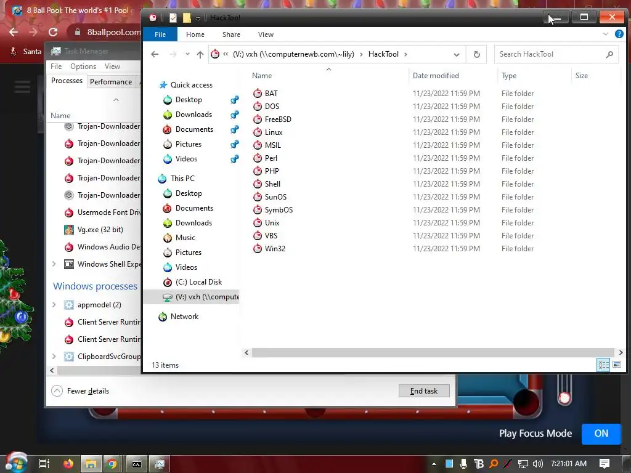Select Music under This PC
This screenshot has width=631, height=473.
pyautogui.click(x=185, y=238)
